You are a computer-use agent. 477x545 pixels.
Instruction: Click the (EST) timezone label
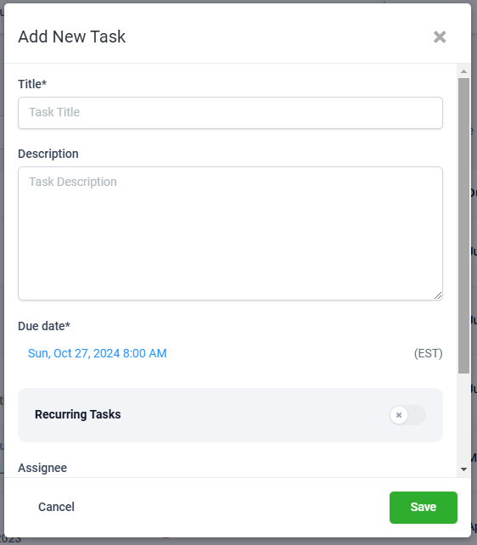[428, 353]
